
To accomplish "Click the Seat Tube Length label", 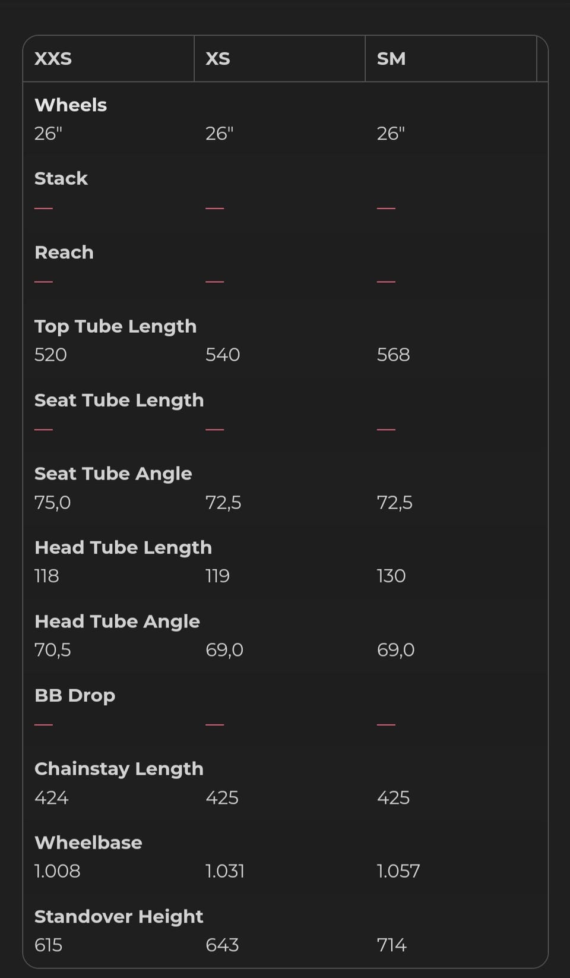I will [x=119, y=400].
